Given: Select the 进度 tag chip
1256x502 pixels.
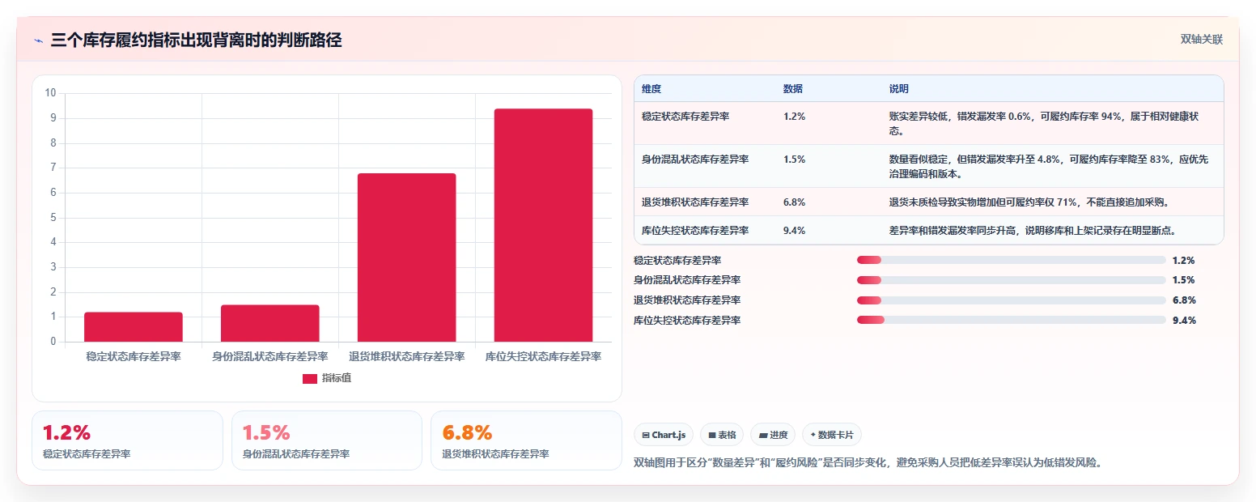Looking at the screenshot, I should click(x=773, y=435).
